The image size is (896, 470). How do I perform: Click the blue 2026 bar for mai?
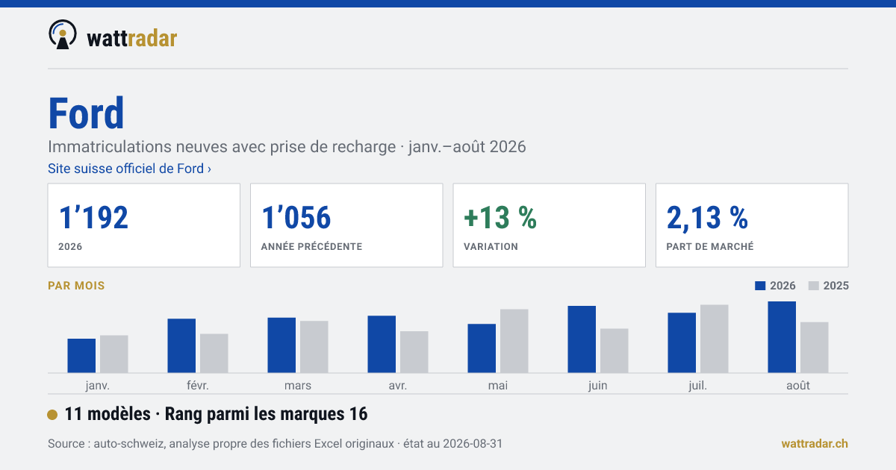482,348
